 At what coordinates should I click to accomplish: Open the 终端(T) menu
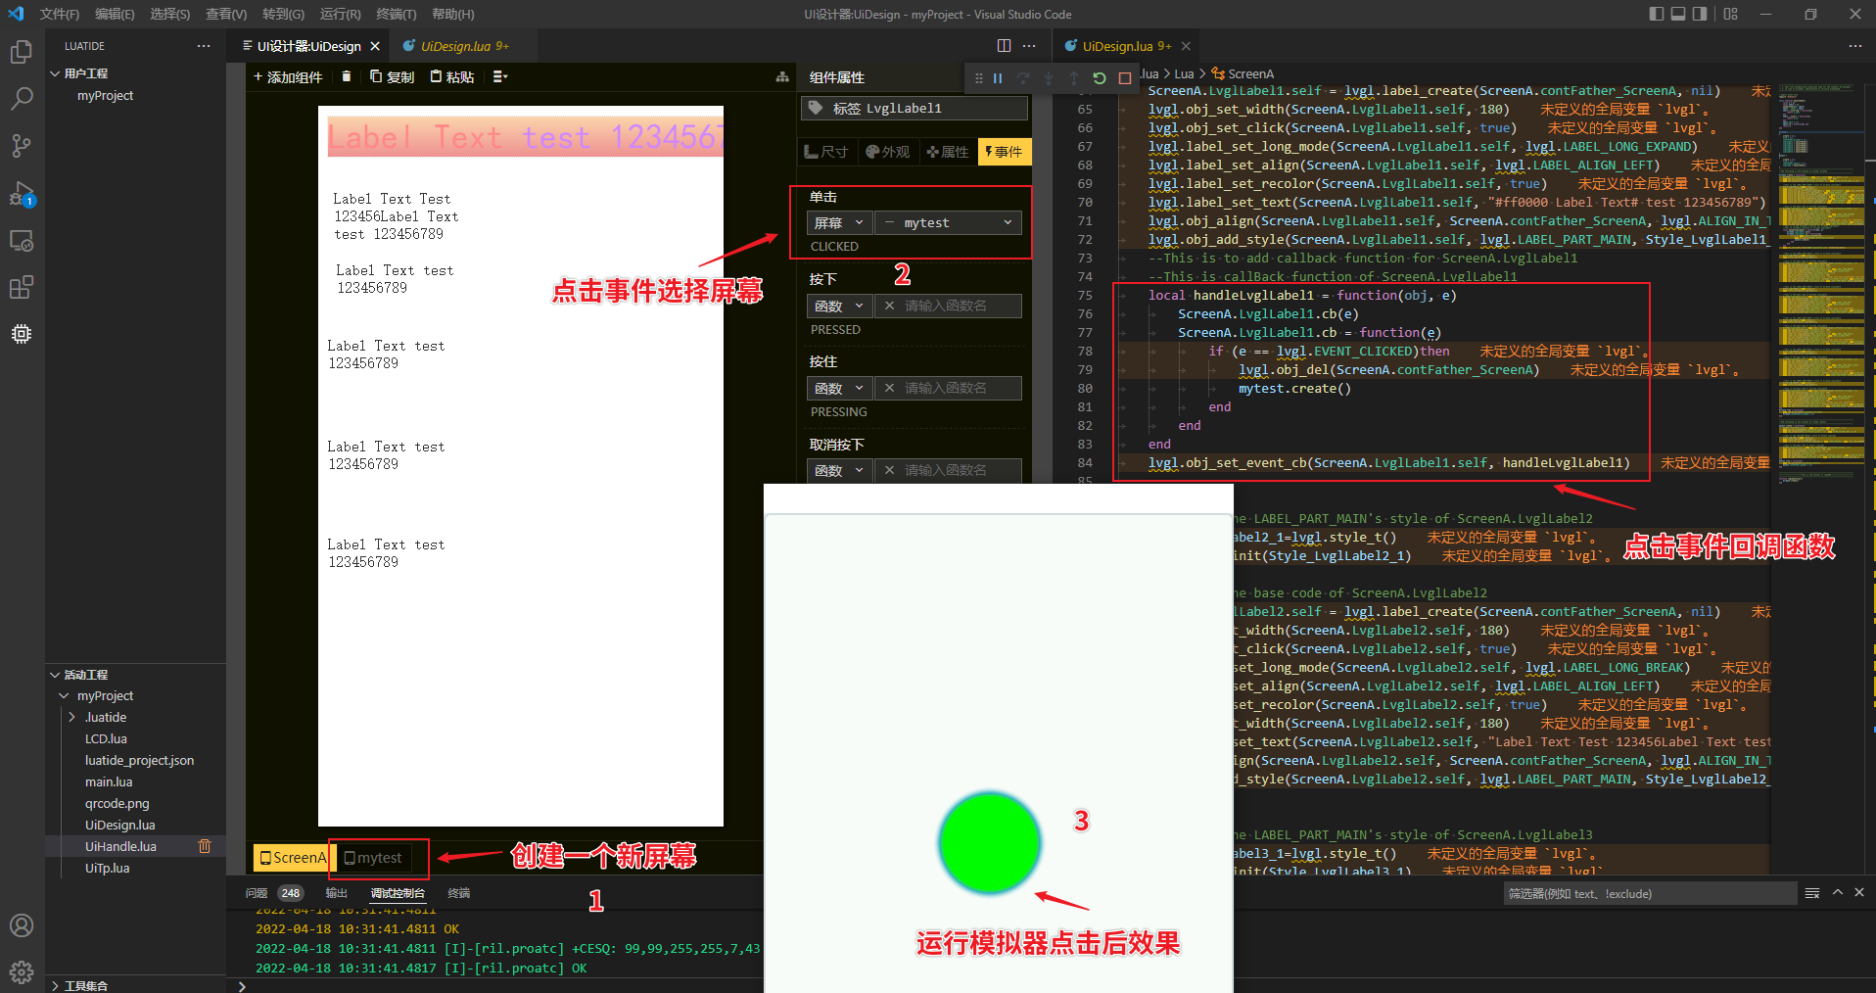coord(396,14)
